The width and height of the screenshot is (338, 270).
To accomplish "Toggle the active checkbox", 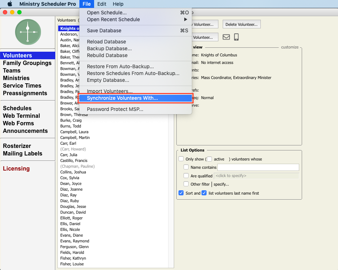I will coord(209,159).
